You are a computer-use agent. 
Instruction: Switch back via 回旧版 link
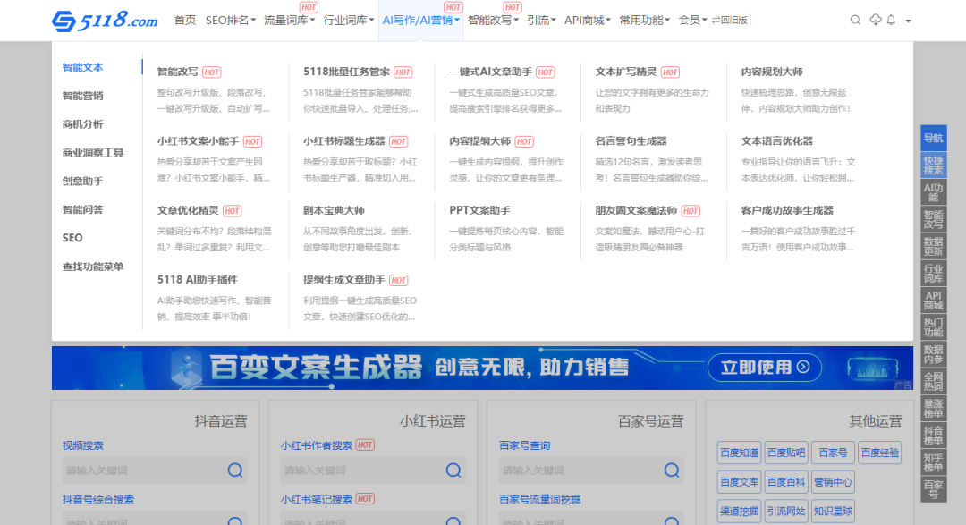click(x=730, y=21)
